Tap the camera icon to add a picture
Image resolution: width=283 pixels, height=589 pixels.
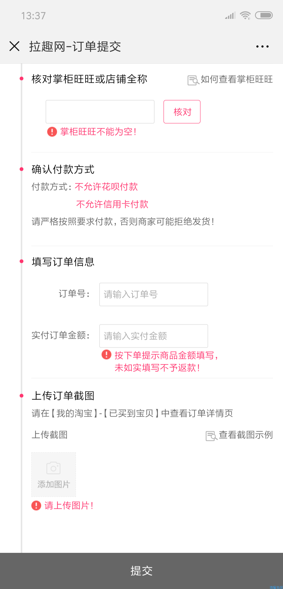point(53,468)
